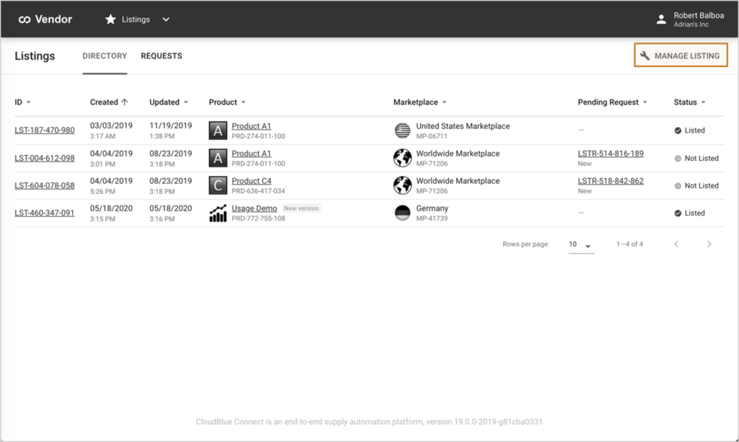Viewport: 739px width, 442px height.
Task: Click product ID PRD-772-755-108
Action: click(x=258, y=218)
